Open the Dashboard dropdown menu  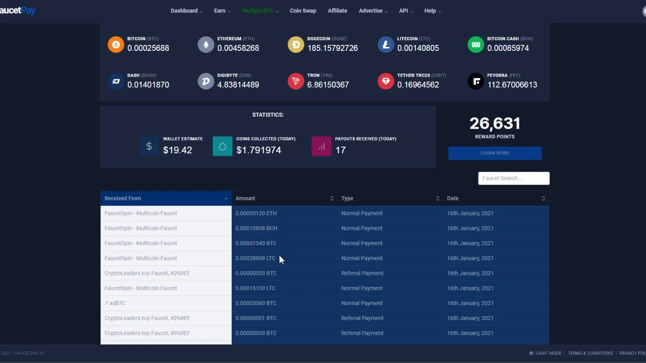pos(187,11)
